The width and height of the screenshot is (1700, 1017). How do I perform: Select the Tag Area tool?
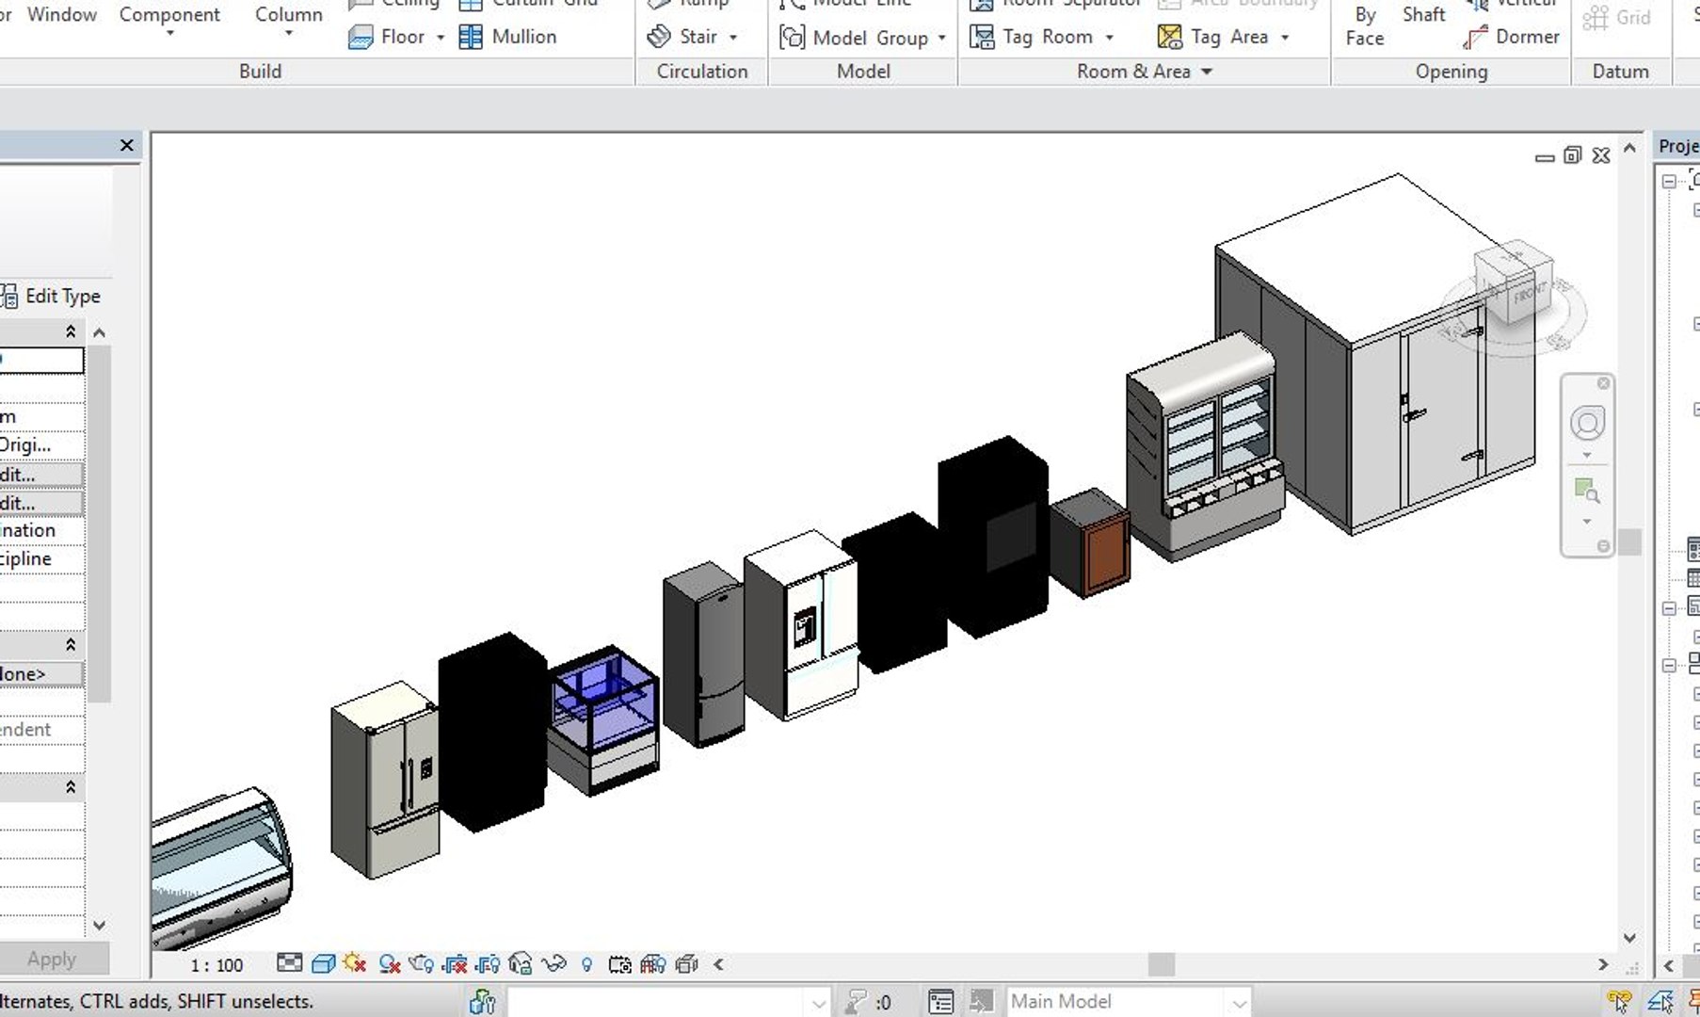1212,37
